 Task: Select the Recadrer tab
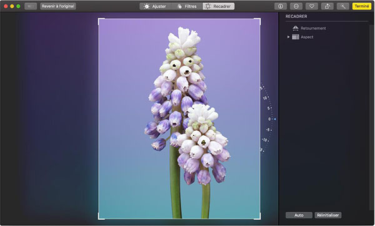(219, 6)
